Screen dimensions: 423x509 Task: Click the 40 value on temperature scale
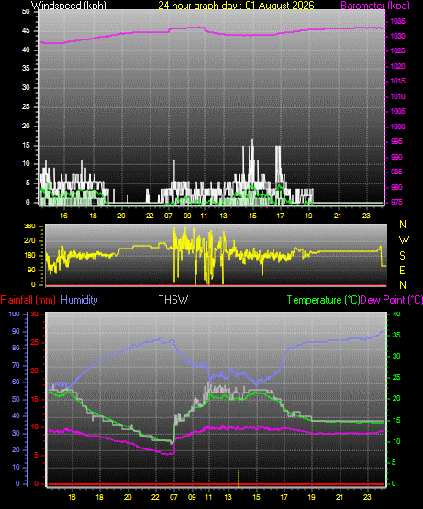(x=396, y=314)
